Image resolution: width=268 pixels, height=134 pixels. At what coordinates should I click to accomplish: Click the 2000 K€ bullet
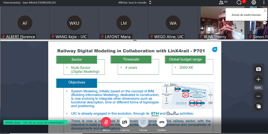[x=186, y=68]
